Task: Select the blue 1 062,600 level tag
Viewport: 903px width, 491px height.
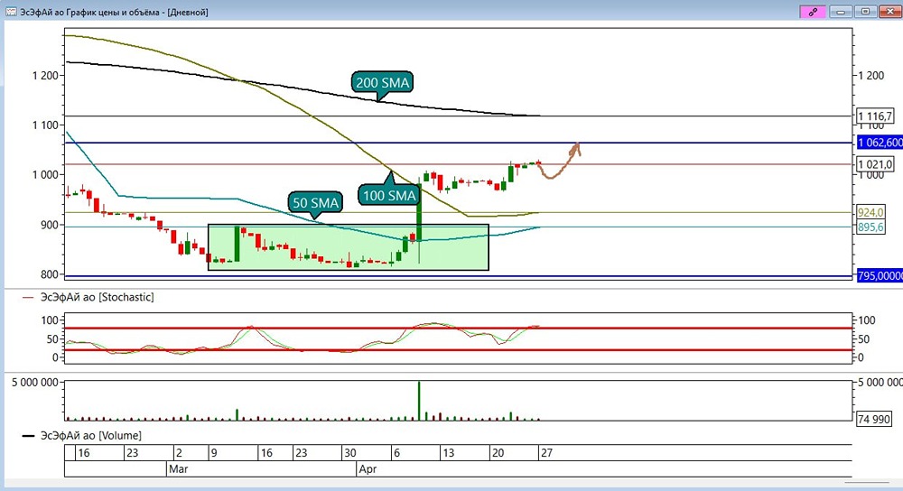Action: coord(880,143)
